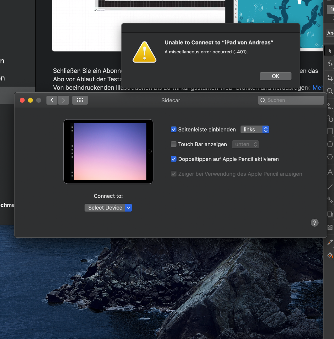Select the arrow selection tool
This screenshot has height=339, width=334.
coord(330,51)
